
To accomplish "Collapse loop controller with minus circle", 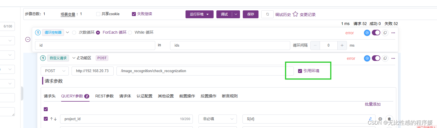I will [28, 40].
